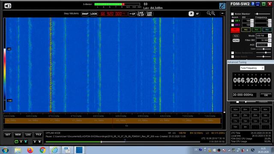The width and height of the screenshot is (274, 154).
Task: Adjust the Auto Notch slider
Action: click(x=263, y=56)
